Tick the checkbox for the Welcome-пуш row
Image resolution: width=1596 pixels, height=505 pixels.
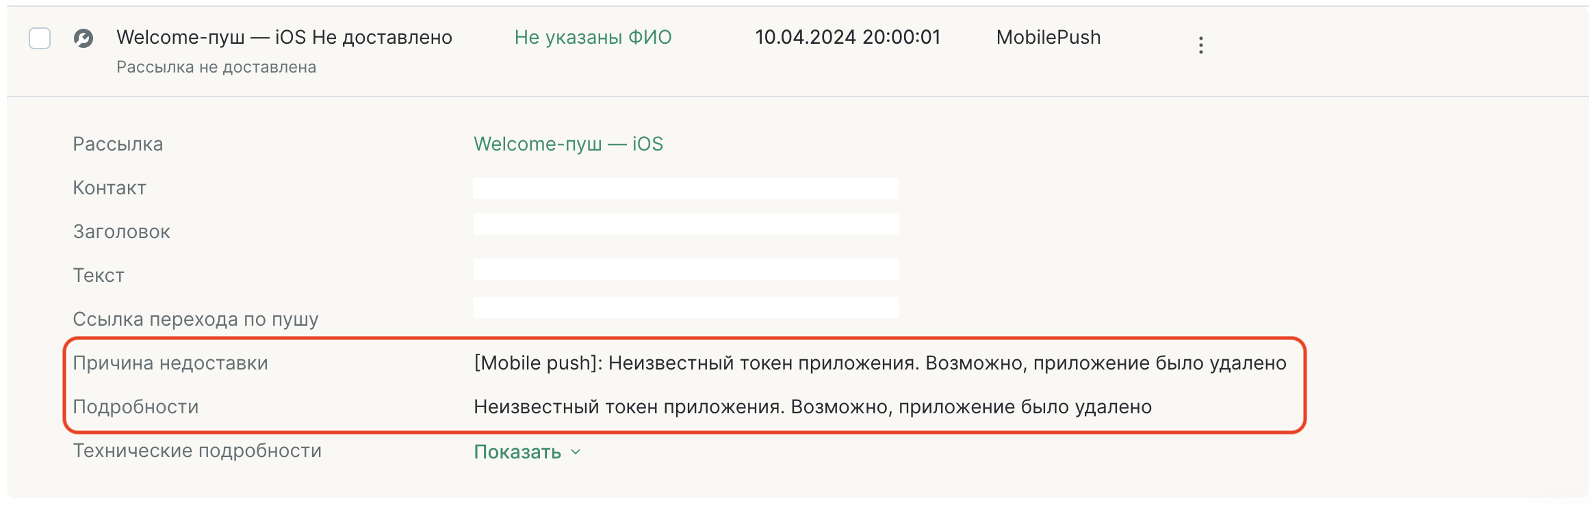point(40,38)
